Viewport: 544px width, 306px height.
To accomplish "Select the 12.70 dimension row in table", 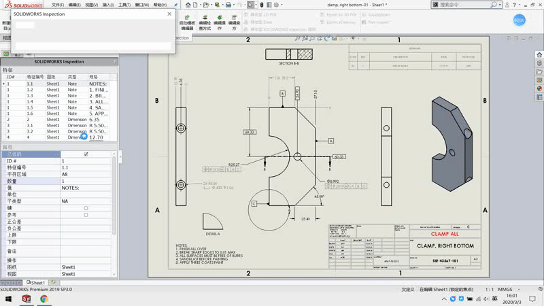I will pyautogui.click(x=97, y=137).
